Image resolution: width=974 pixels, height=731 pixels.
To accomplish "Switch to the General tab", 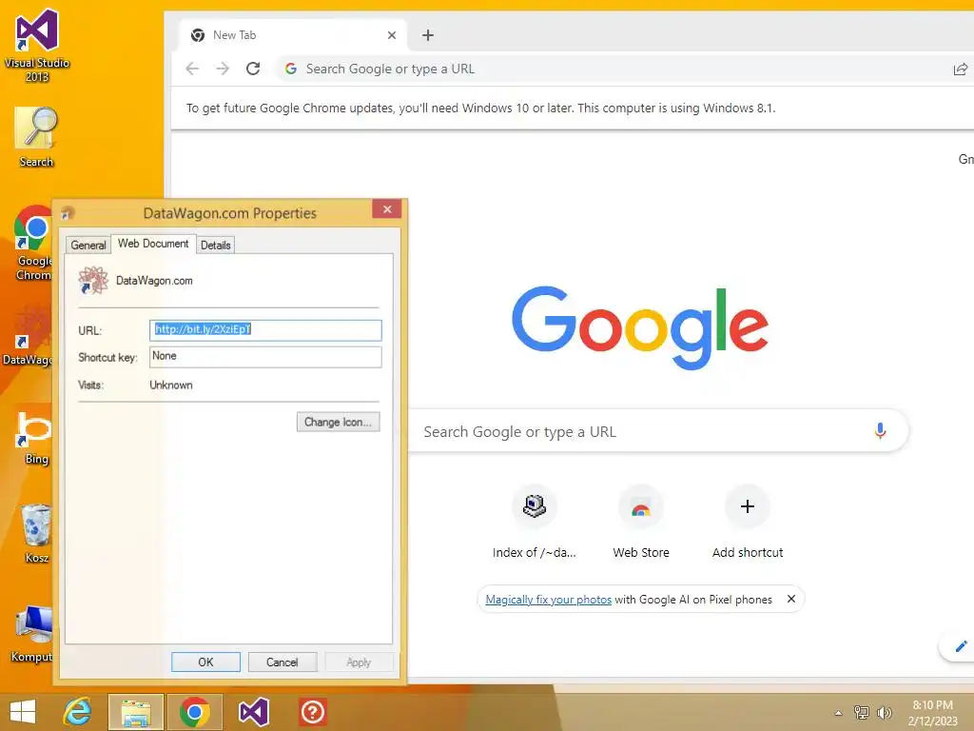I will click(x=88, y=245).
